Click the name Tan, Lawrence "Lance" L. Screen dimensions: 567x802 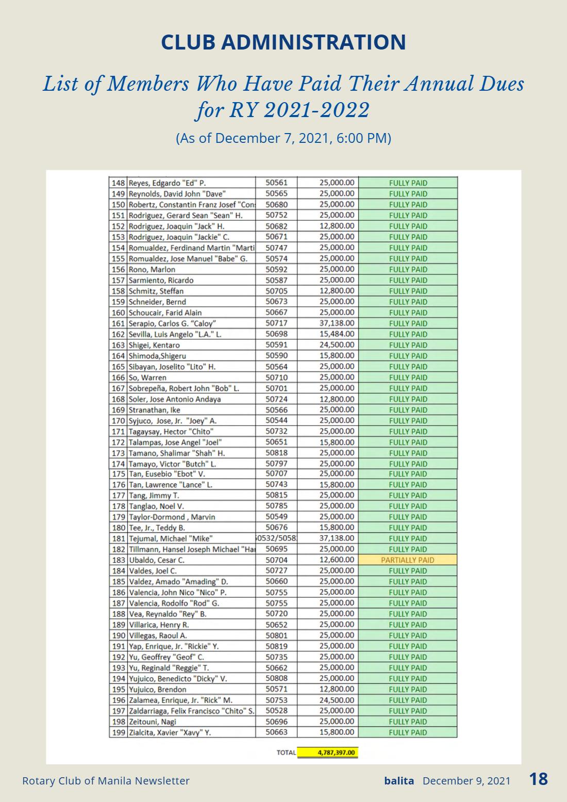pyautogui.click(x=171, y=485)
